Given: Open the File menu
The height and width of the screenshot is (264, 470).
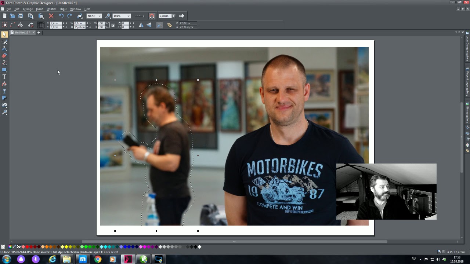Looking at the screenshot, I should [x=8, y=9].
